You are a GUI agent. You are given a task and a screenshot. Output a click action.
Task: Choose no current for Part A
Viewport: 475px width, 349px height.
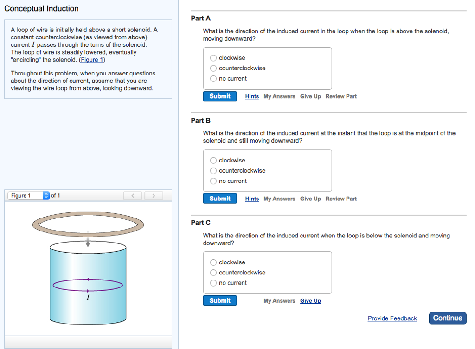coord(213,79)
